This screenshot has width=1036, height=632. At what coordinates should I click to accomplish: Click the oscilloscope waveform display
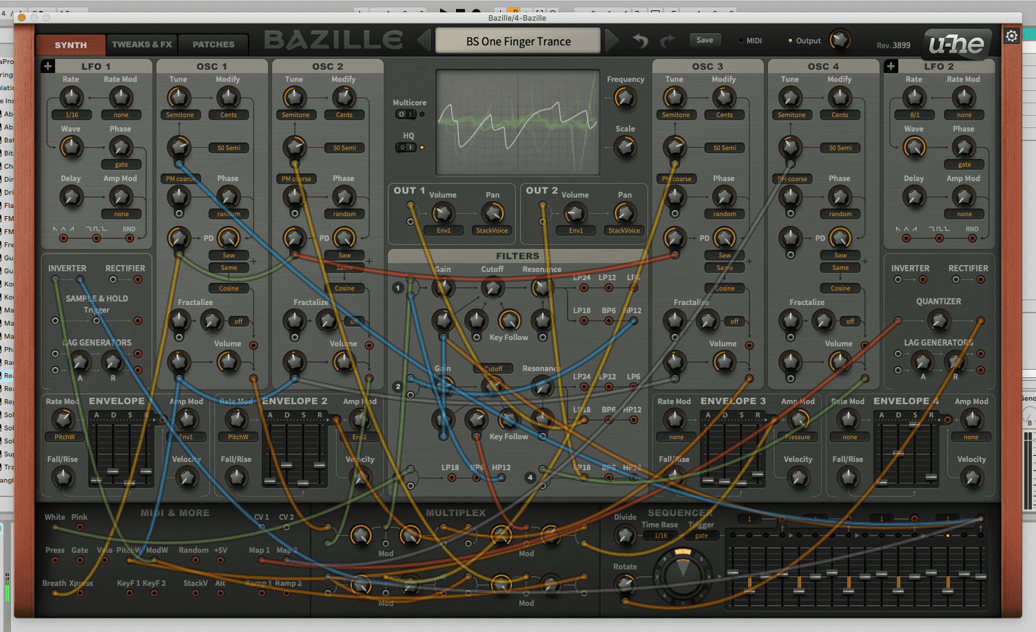pyautogui.click(x=518, y=123)
